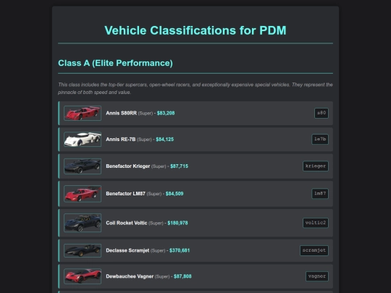391x293 pixels.
Task: Click the Coil Rocket Voltic car image
Action: pos(83,223)
